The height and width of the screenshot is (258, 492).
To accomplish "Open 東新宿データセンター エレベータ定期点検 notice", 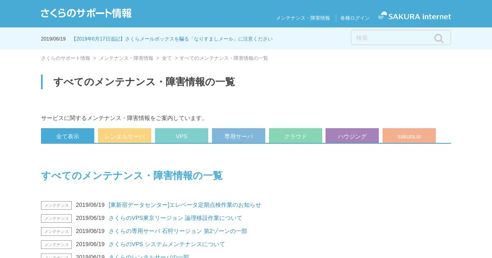I will [185, 205].
